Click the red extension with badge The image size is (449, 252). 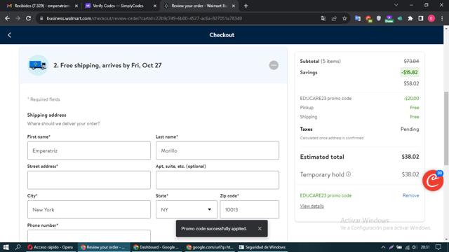368,19
